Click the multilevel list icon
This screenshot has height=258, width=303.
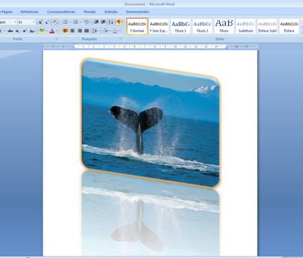(x=86, y=22)
